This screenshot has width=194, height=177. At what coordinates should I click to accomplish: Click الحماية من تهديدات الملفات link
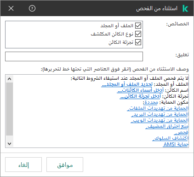[158, 108]
